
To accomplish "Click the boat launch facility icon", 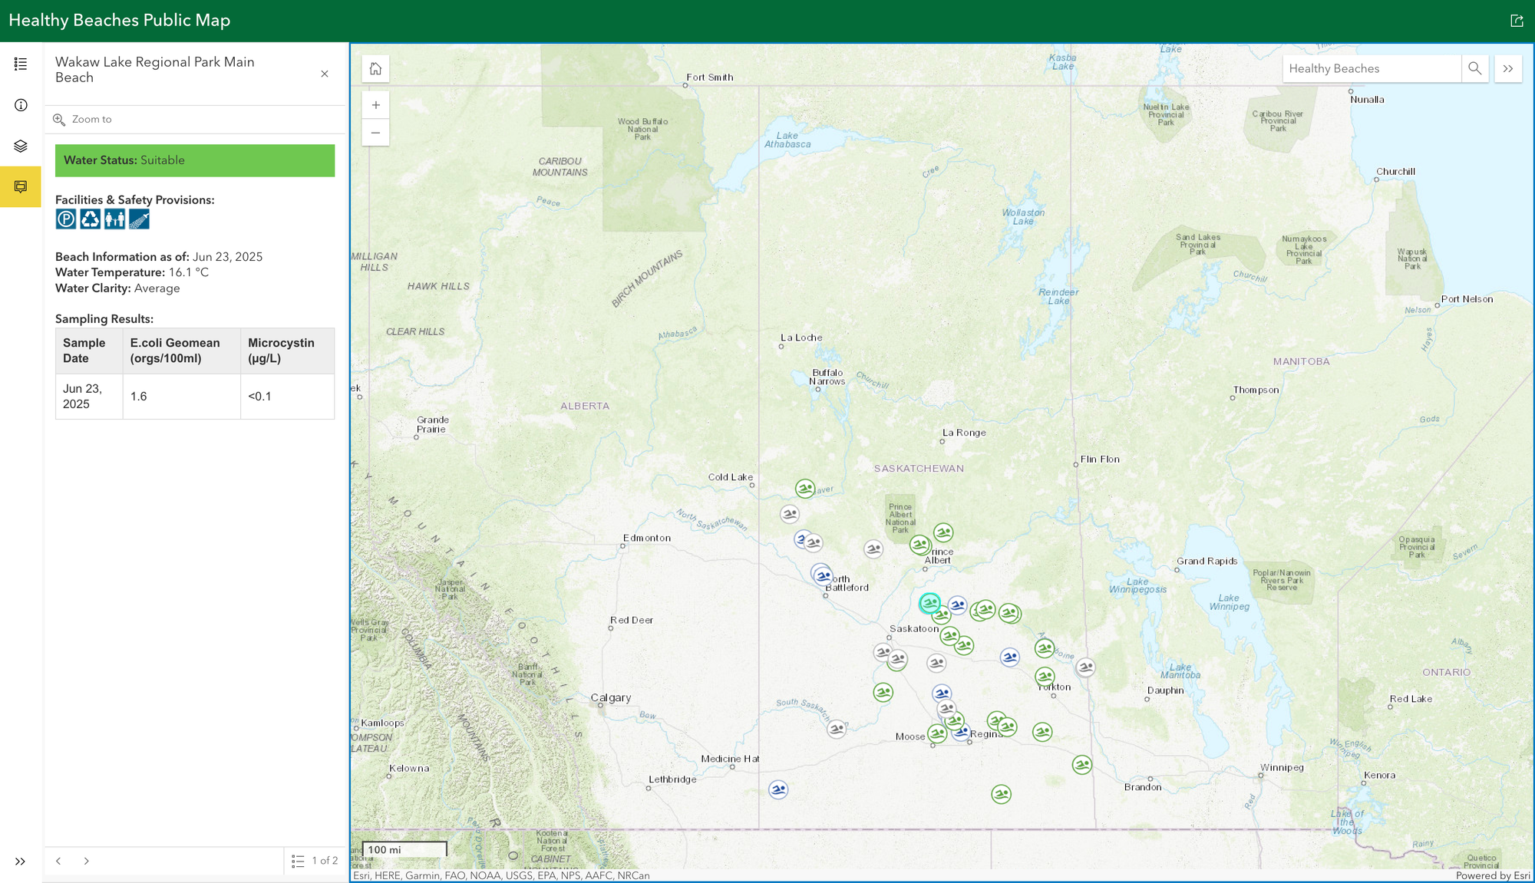I will [x=139, y=219].
